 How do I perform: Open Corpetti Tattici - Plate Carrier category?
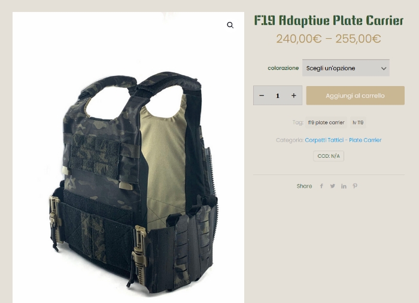343,140
